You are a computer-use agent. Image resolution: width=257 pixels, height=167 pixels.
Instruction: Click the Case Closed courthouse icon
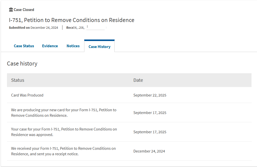tap(11, 10)
